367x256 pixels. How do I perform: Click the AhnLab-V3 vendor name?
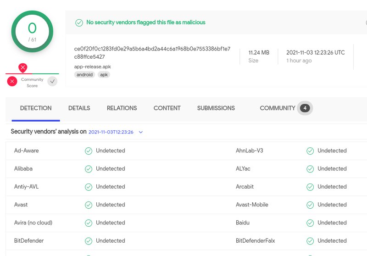(249, 150)
